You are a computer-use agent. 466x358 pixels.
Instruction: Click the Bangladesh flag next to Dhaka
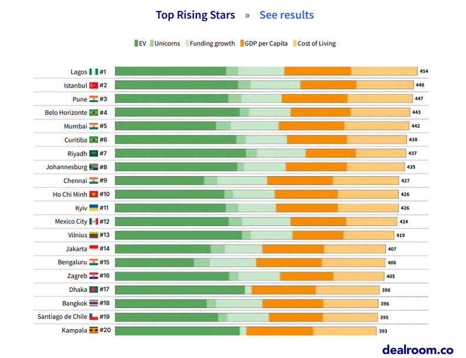pyautogui.click(x=93, y=290)
